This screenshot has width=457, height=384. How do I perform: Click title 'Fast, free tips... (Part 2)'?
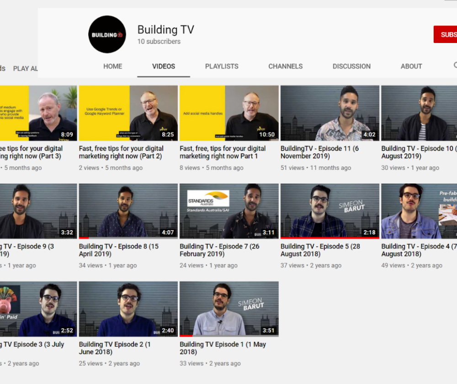[x=121, y=152]
